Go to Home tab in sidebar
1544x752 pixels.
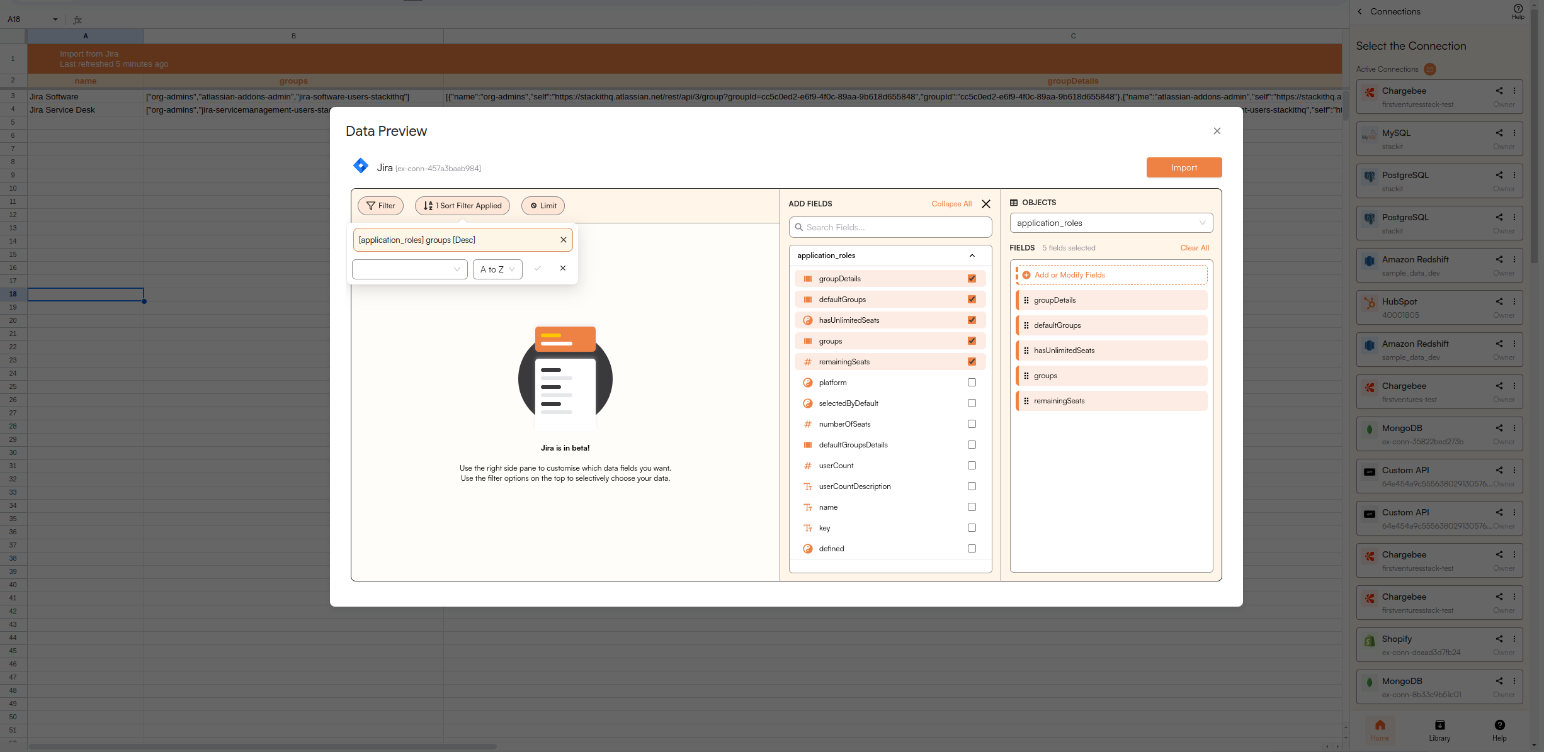click(x=1380, y=729)
